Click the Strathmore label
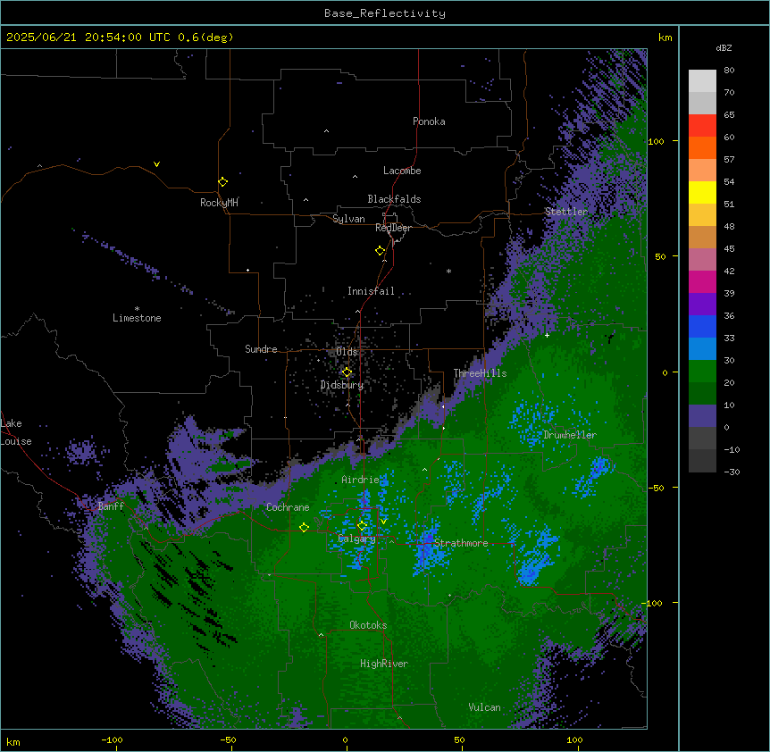This screenshot has width=770, height=752. pyautogui.click(x=461, y=543)
